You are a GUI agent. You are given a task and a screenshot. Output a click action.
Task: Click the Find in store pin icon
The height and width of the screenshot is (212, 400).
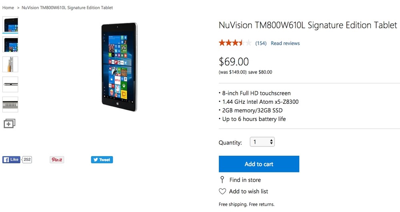click(222, 180)
